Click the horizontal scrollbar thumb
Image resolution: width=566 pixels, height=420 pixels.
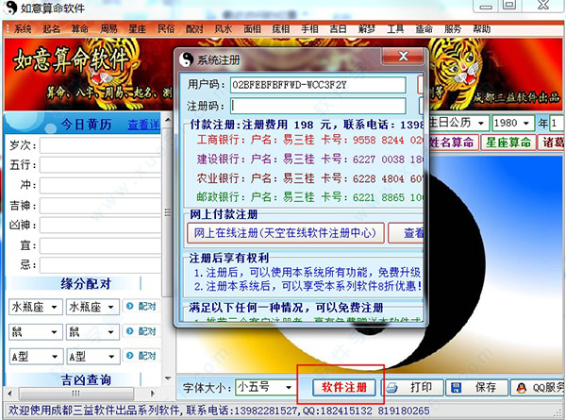coord(76,393)
